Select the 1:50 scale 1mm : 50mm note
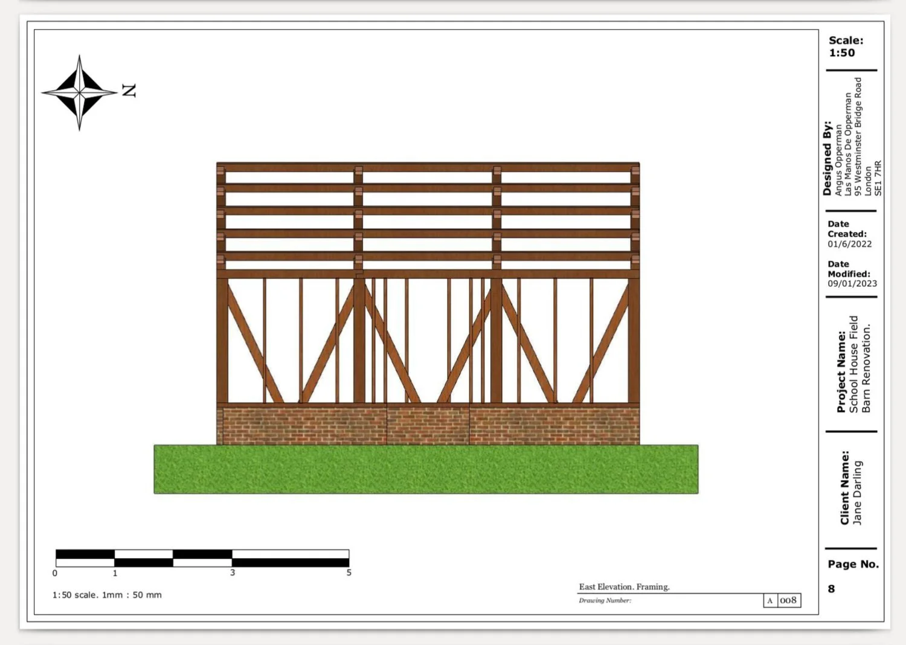 coord(106,595)
